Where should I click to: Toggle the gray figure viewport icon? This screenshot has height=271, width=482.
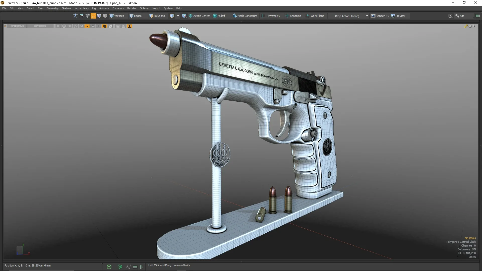point(93,26)
